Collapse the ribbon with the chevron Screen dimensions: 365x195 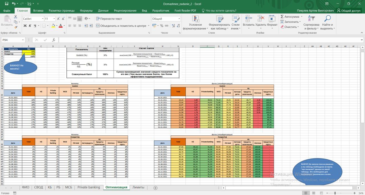pyautogui.click(x=361, y=33)
